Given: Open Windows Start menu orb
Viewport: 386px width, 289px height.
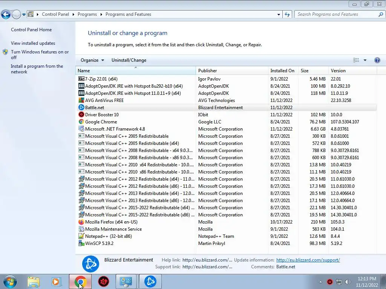Looking at the screenshot, I should pos(10,281).
